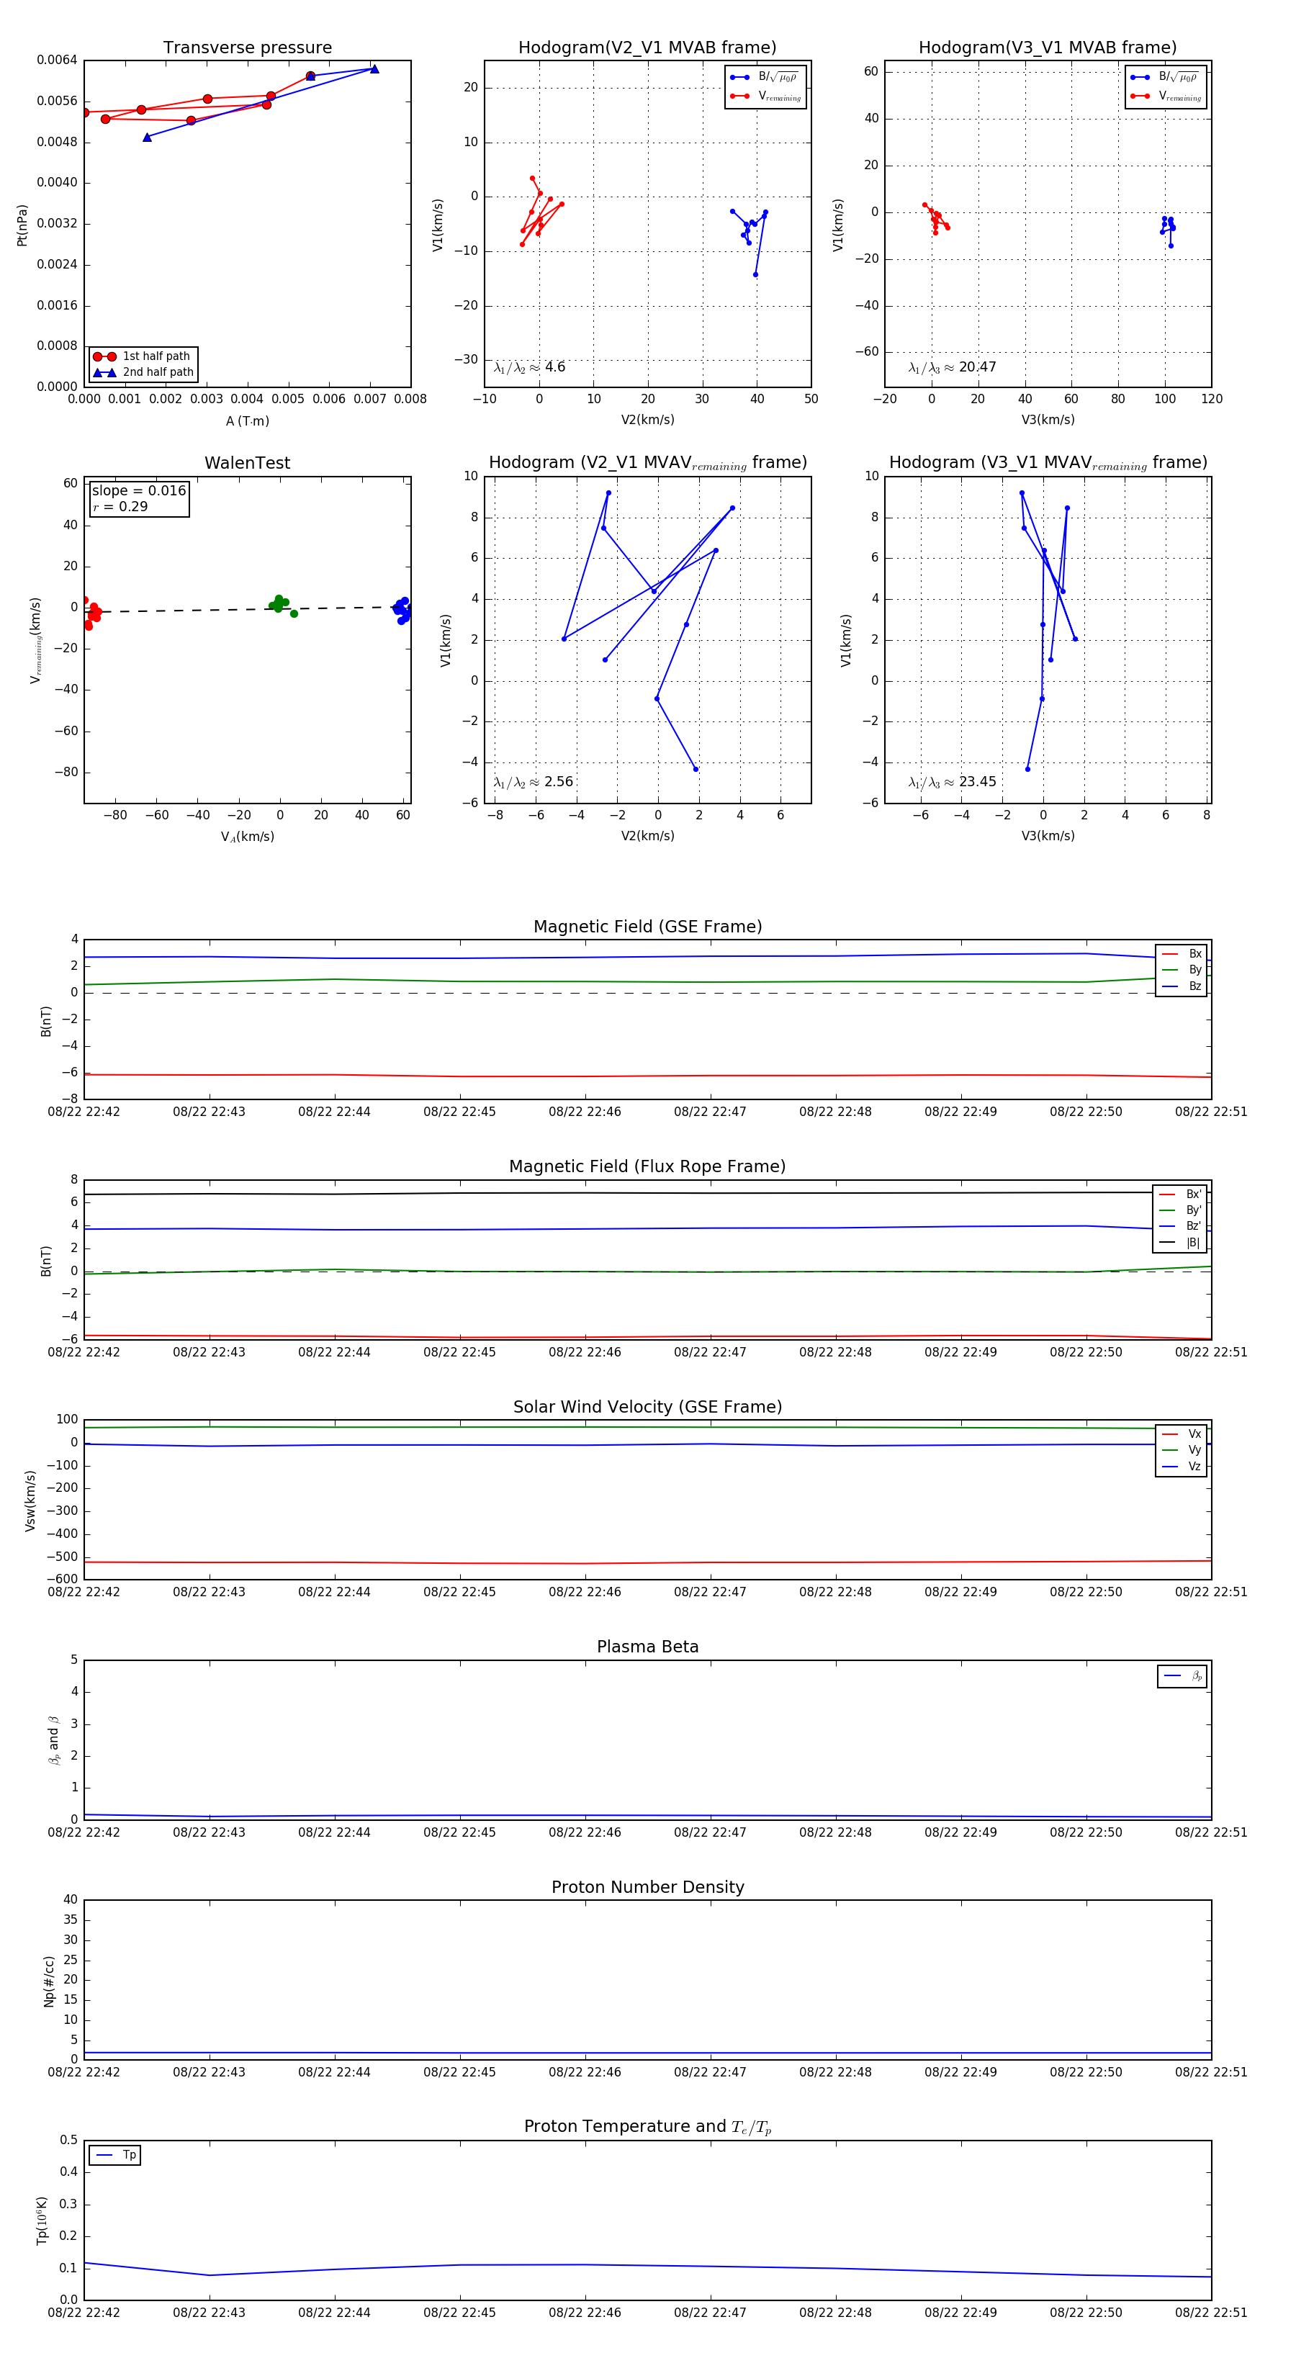
Task: Select "2nd half path" legend entry
Action: click(x=143, y=373)
